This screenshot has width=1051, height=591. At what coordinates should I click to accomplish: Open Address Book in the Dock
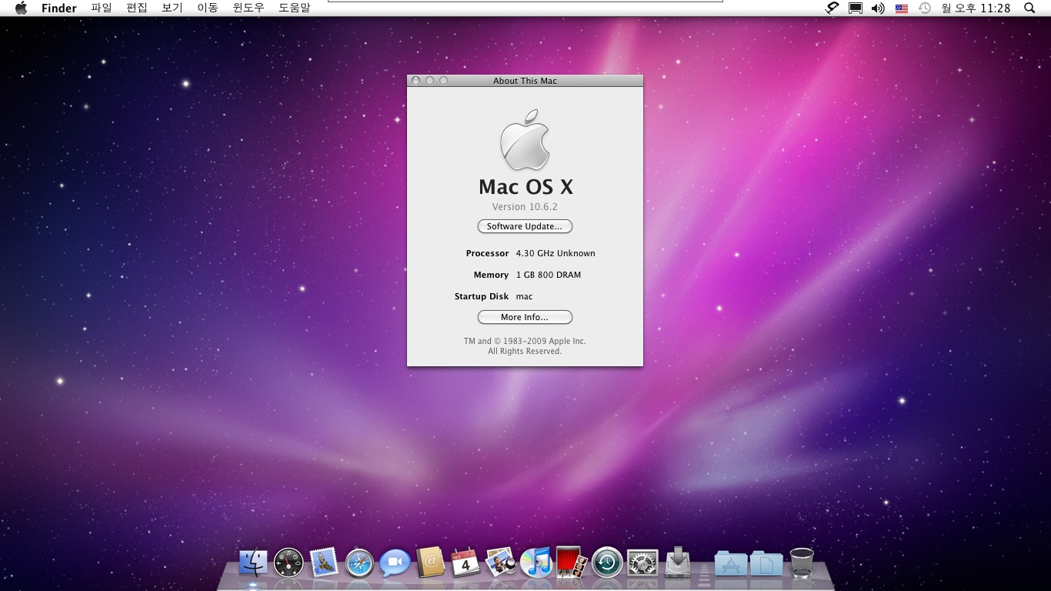pyautogui.click(x=430, y=563)
